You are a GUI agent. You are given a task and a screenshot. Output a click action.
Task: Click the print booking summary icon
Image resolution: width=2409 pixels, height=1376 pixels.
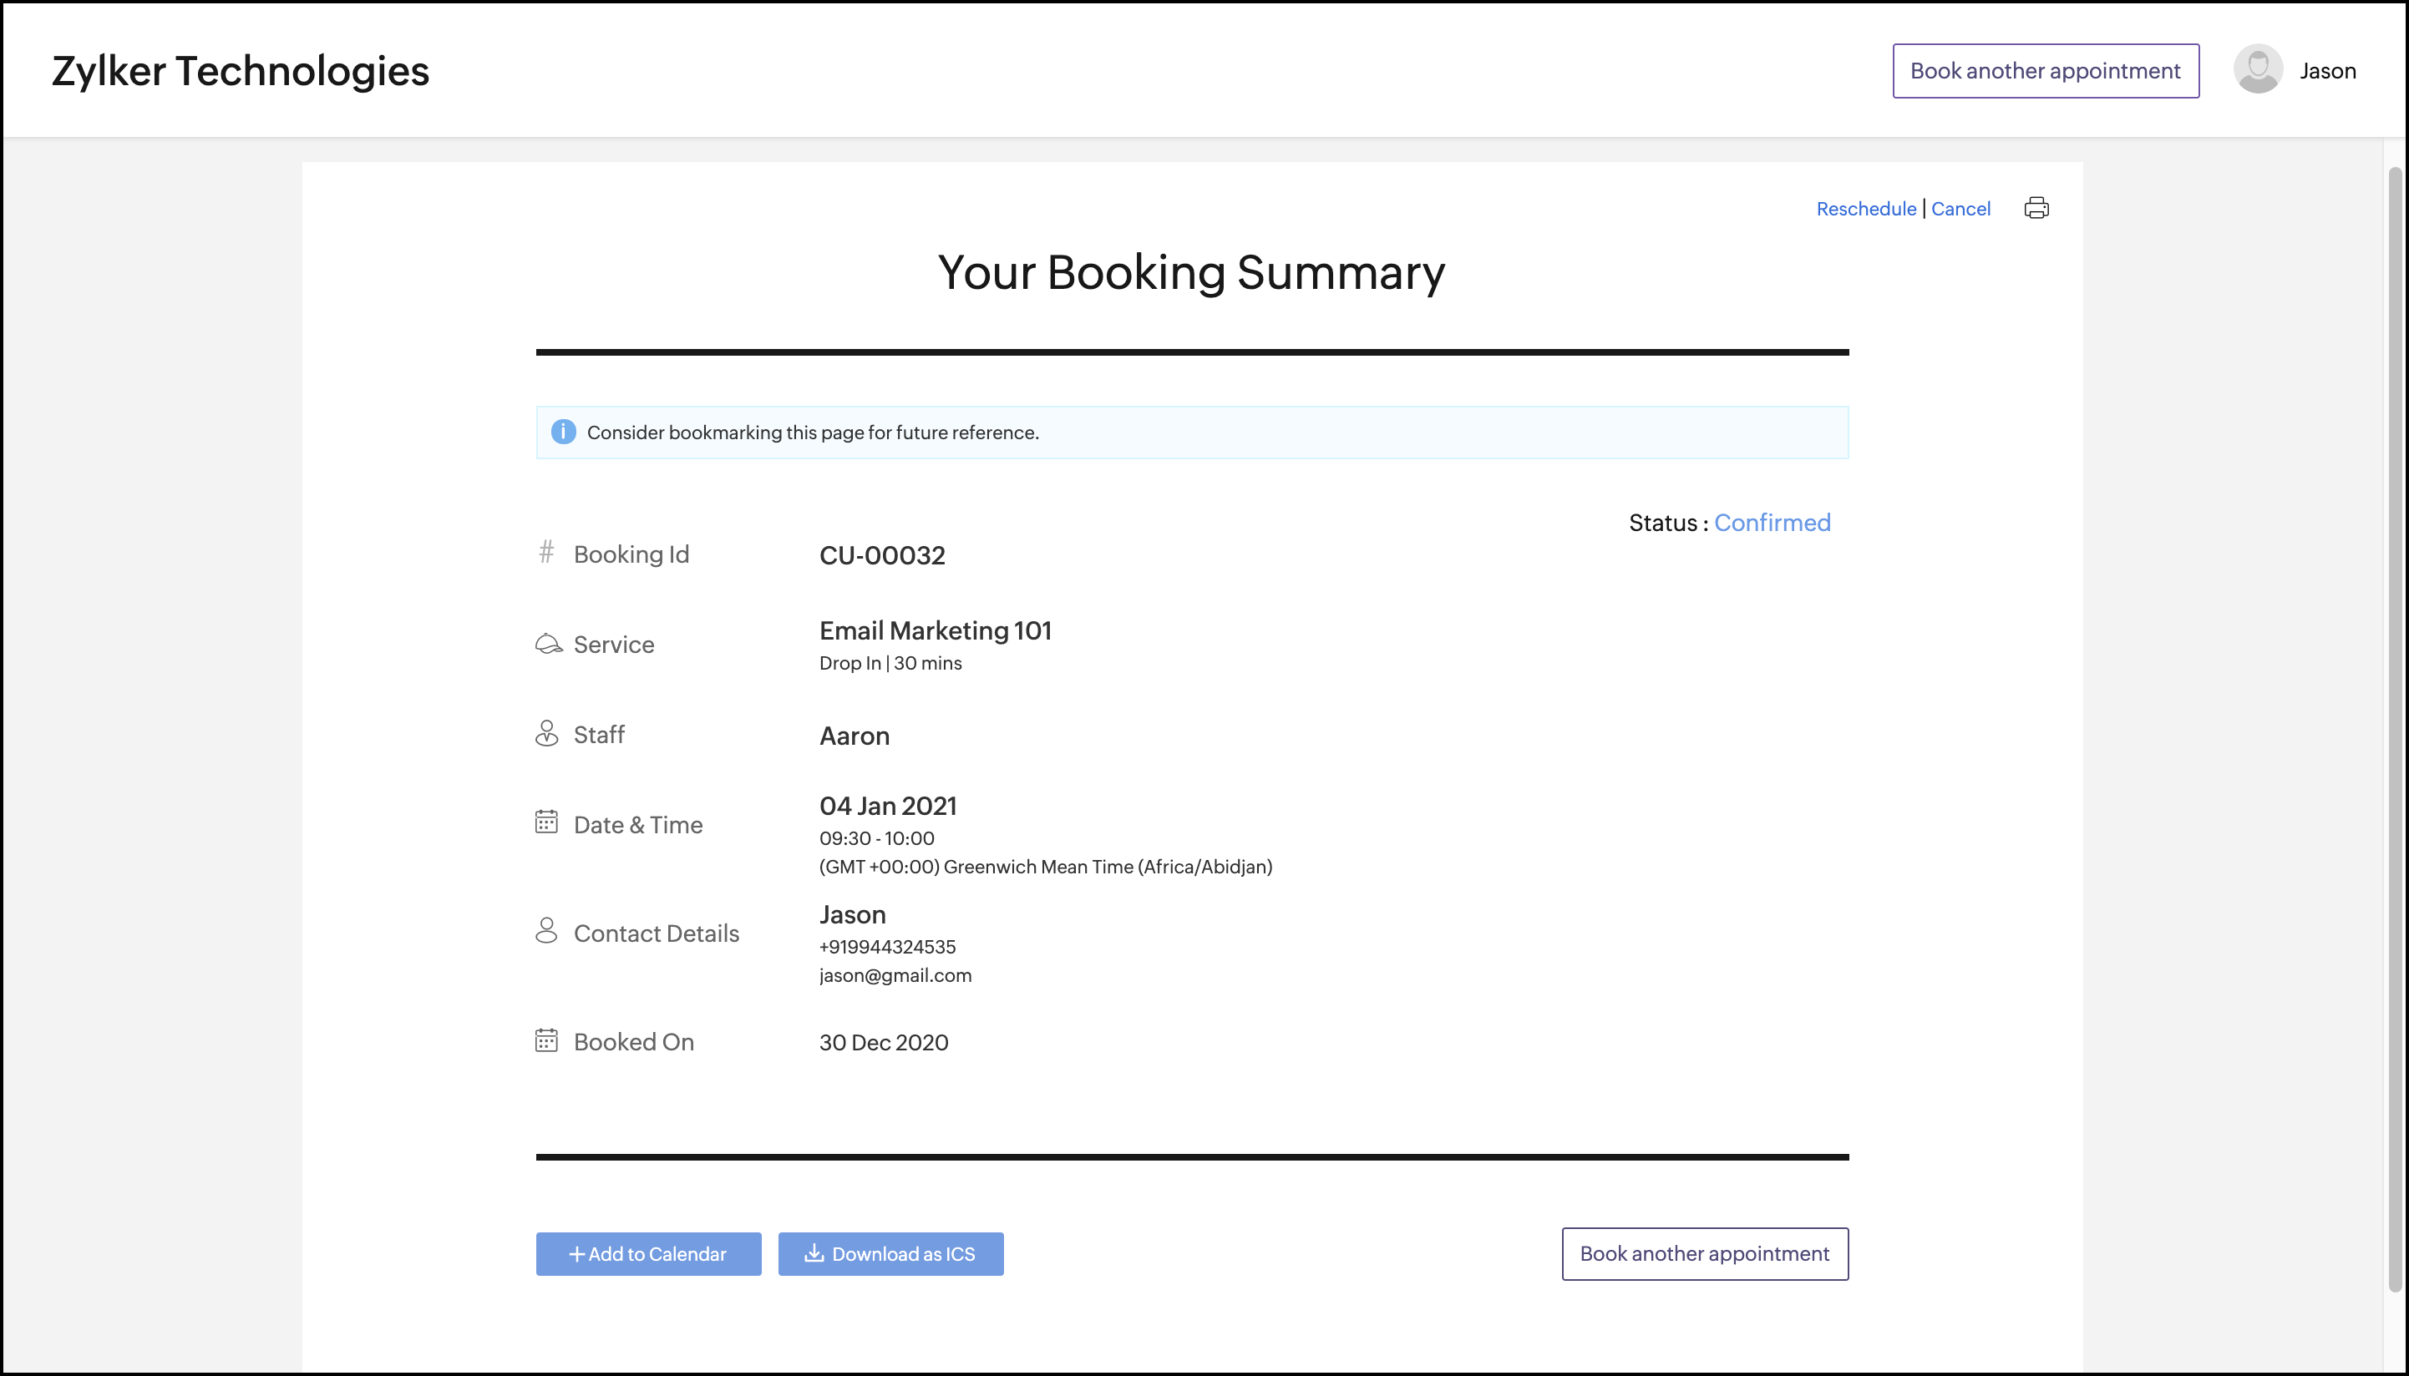click(x=2036, y=208)
